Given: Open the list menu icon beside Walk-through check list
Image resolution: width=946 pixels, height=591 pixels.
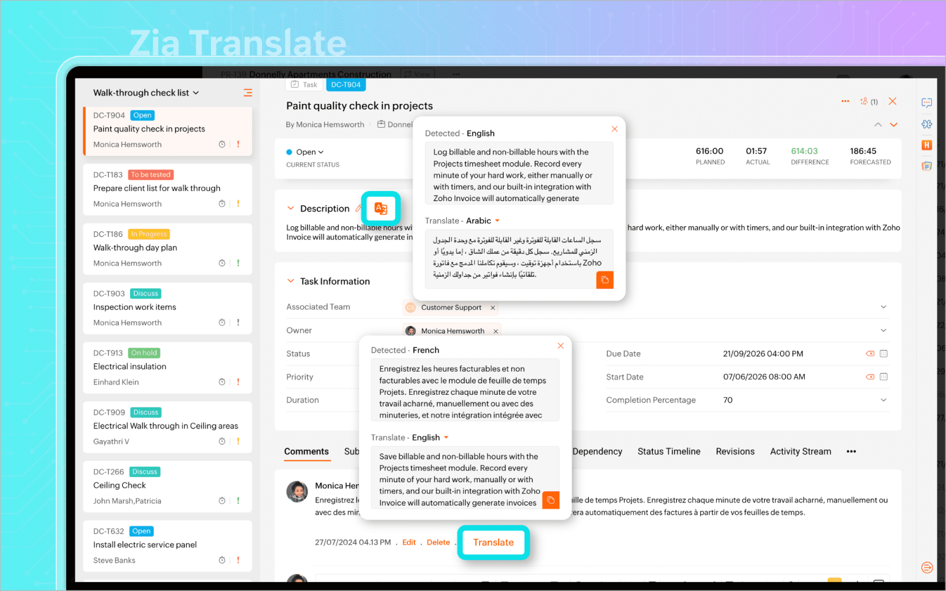Looking at the screenshot, I should pyautogui.click(x=248, y=93).
